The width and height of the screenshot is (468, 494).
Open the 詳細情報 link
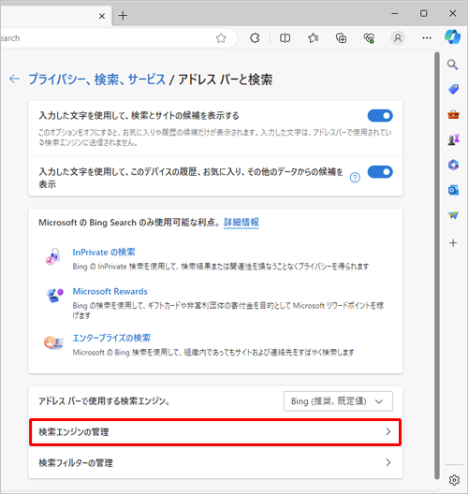click(x=241, y=223)
